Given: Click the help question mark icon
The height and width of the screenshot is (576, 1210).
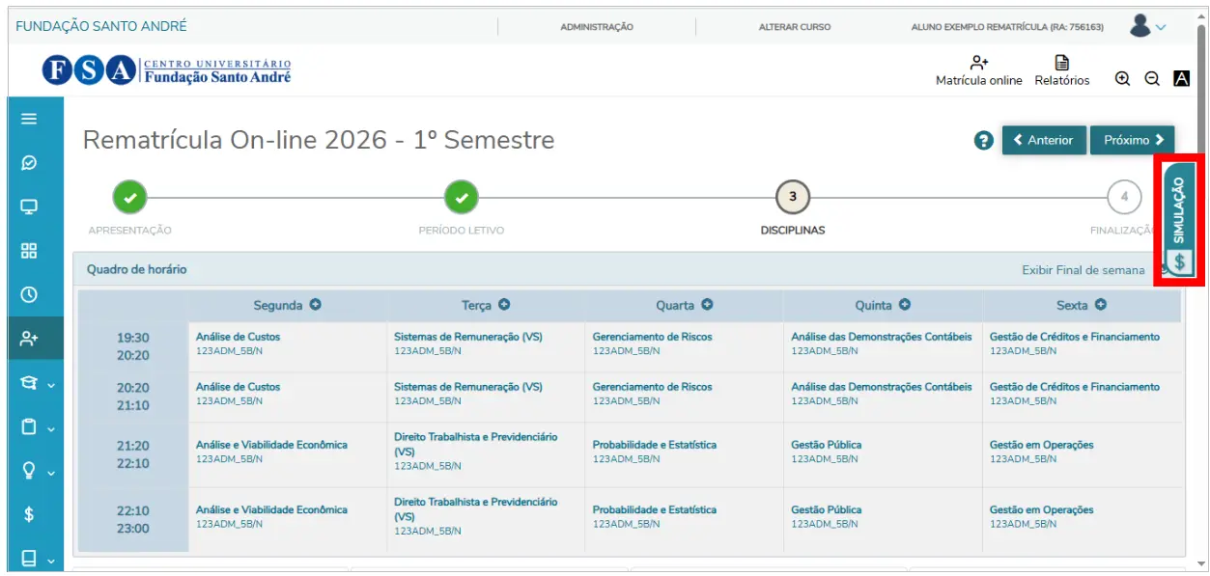Looking at the screenshot, I should click(x=983, y=141).
